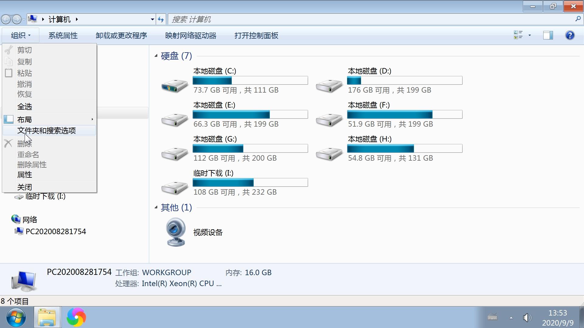Click the Windows Start orb

point(16,317)
